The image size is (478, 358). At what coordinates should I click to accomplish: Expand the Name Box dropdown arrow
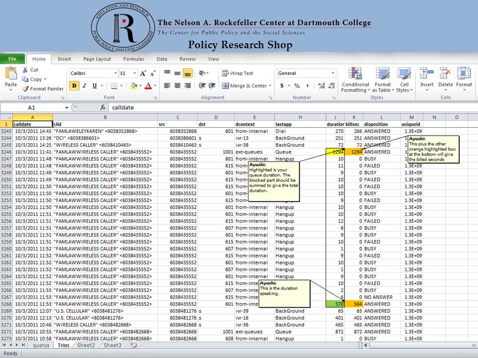[x=66, y=107]
